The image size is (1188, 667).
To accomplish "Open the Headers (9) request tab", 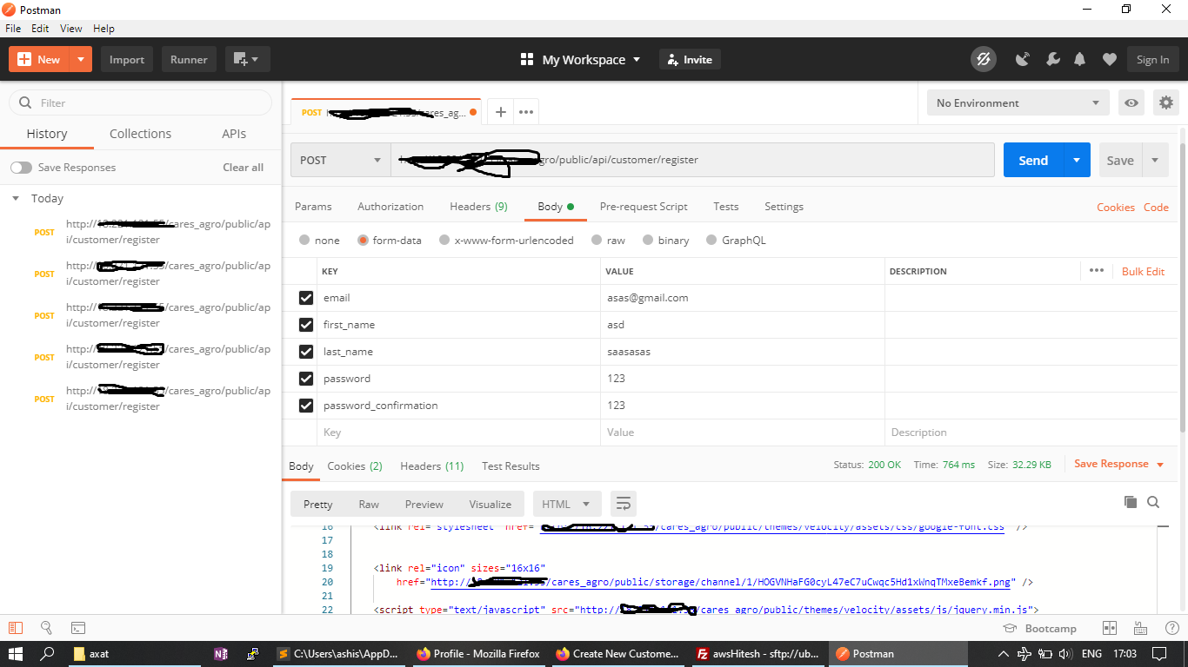I will 478,207.
